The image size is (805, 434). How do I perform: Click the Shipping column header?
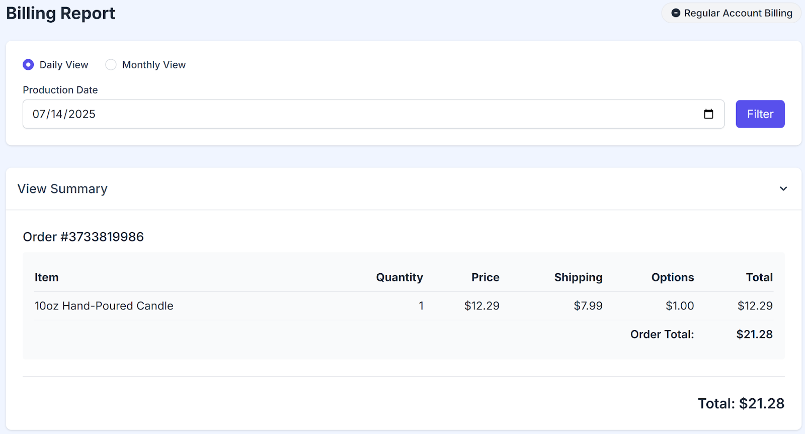[x=578, y=277]
